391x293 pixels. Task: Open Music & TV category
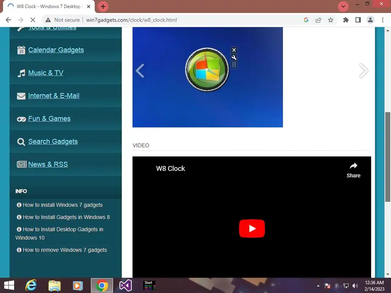[x=46, y=73]
